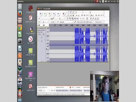
Task: Open the system volume indicator
Action: pyautogui.click(x=109, y=1)
